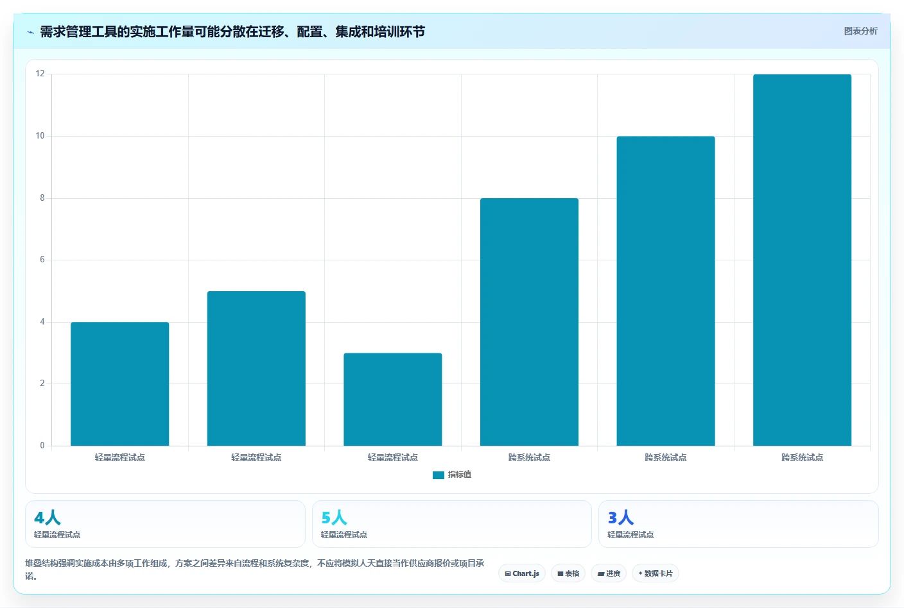The width and height of the screenshot is (904, 608).
Task: Click the y-axis label 10
Action: (x=40, y=136)
